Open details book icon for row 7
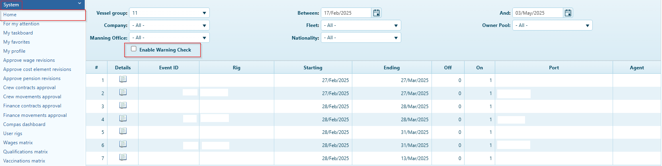The image size is (662, 166). pyautogui.click(x=123, y=157)
